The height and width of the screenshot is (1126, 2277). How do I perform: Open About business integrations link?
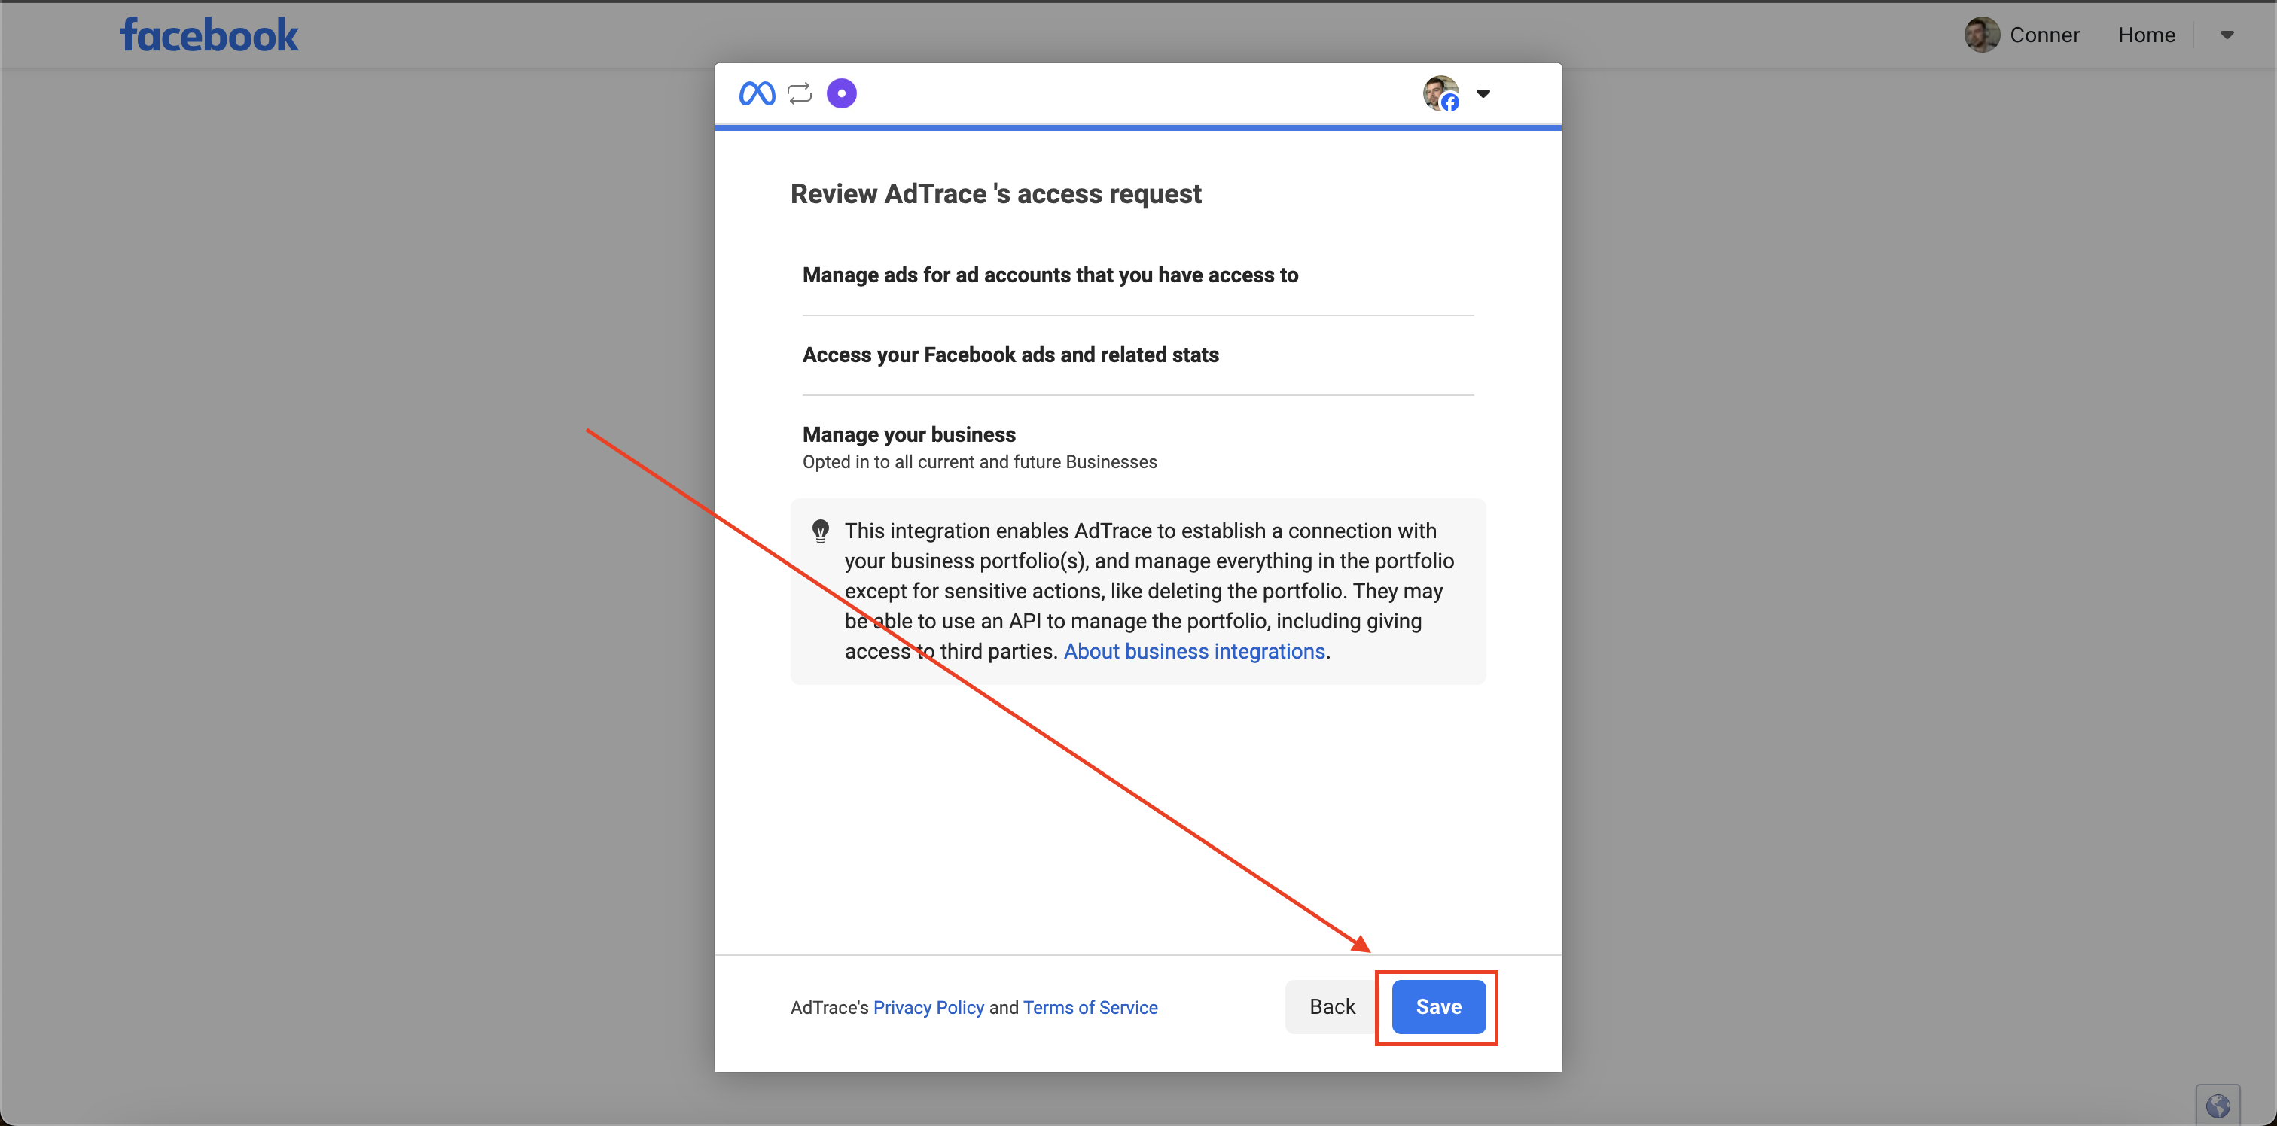tap(1194, 651)
